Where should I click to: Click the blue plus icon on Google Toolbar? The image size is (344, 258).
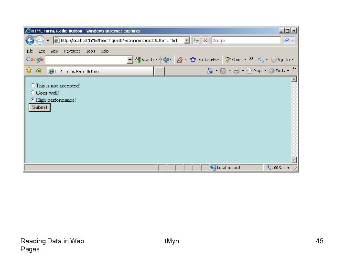pos(167,59)
